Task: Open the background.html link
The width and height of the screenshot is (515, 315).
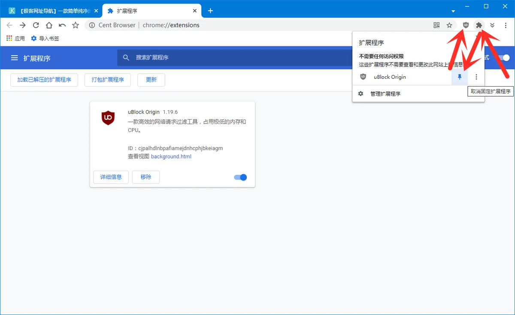Action: 171,156
